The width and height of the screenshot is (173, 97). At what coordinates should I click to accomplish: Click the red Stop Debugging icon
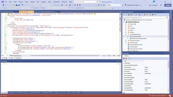(x=78, y=5)
